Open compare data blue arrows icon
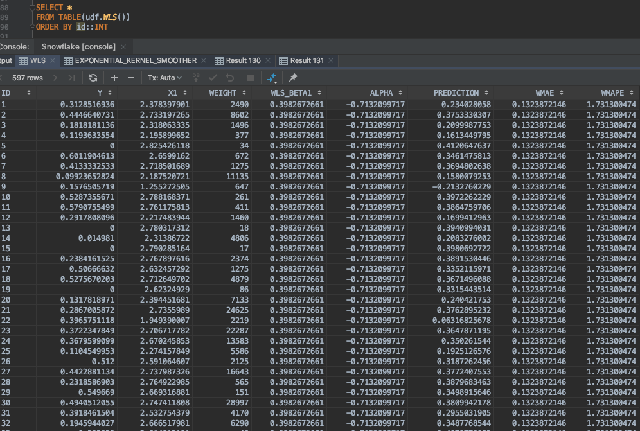640x431 pixels. (272, 78)
